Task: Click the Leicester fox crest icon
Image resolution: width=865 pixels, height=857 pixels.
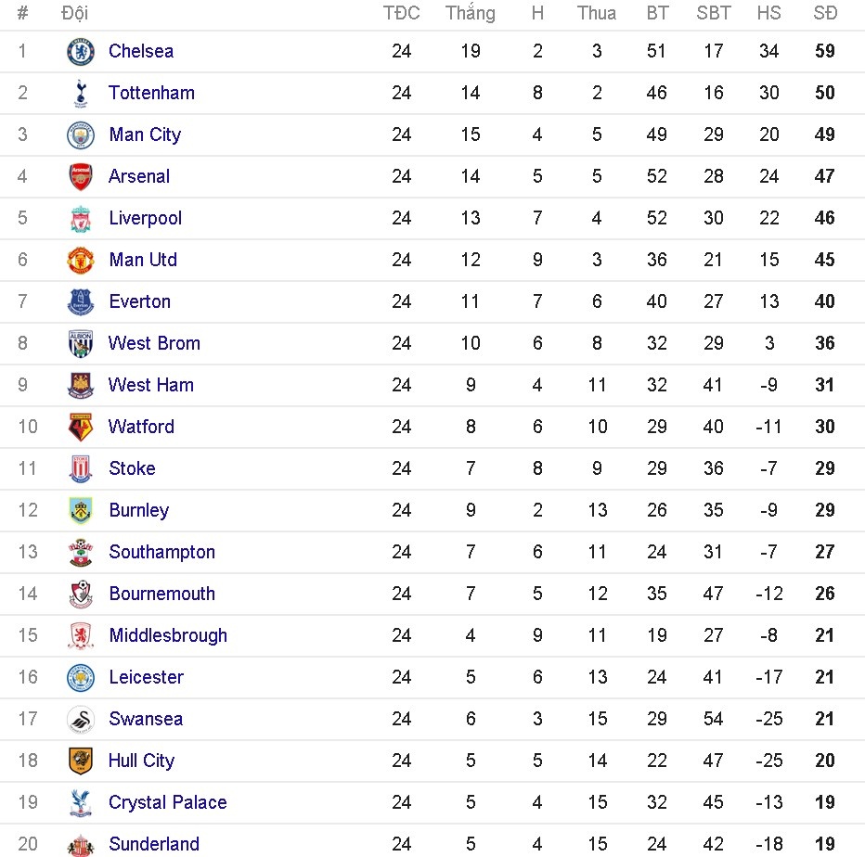Action: point(81,677)
